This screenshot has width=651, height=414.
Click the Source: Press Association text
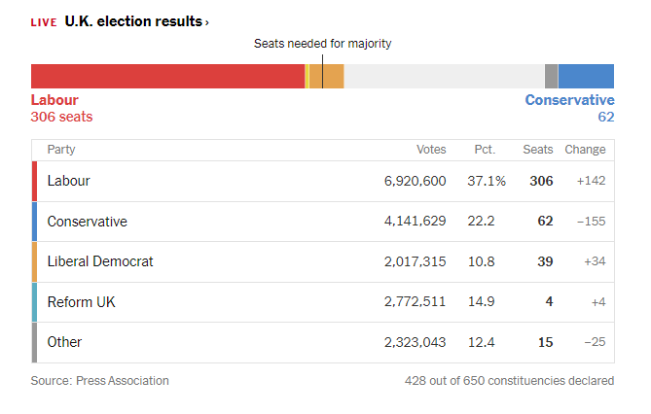99,381
